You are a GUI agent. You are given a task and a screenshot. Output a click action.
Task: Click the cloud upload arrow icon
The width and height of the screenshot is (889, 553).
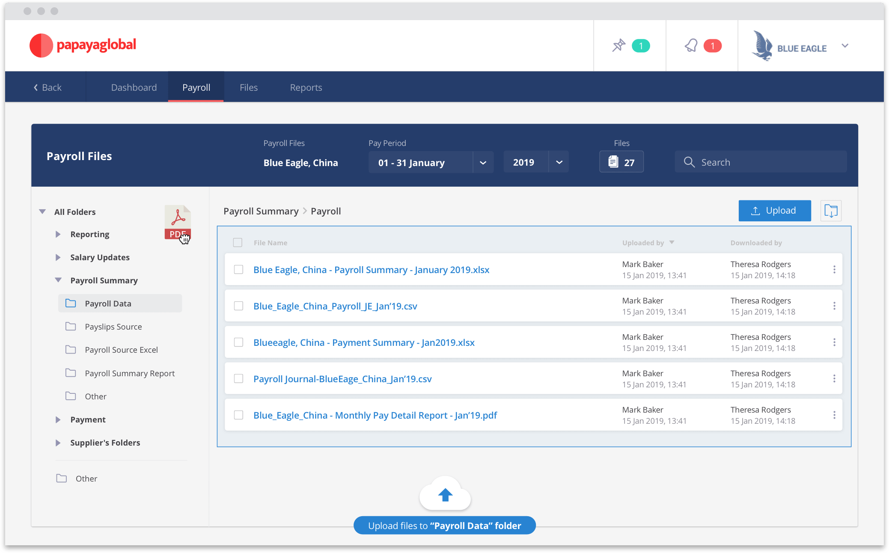click(445, 495)
